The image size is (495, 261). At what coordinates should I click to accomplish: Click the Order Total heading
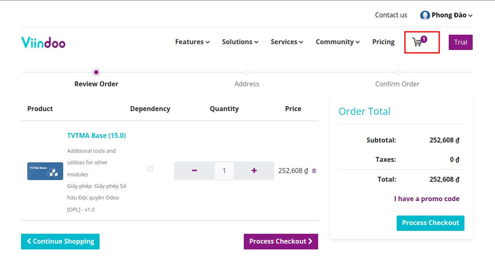364,112
